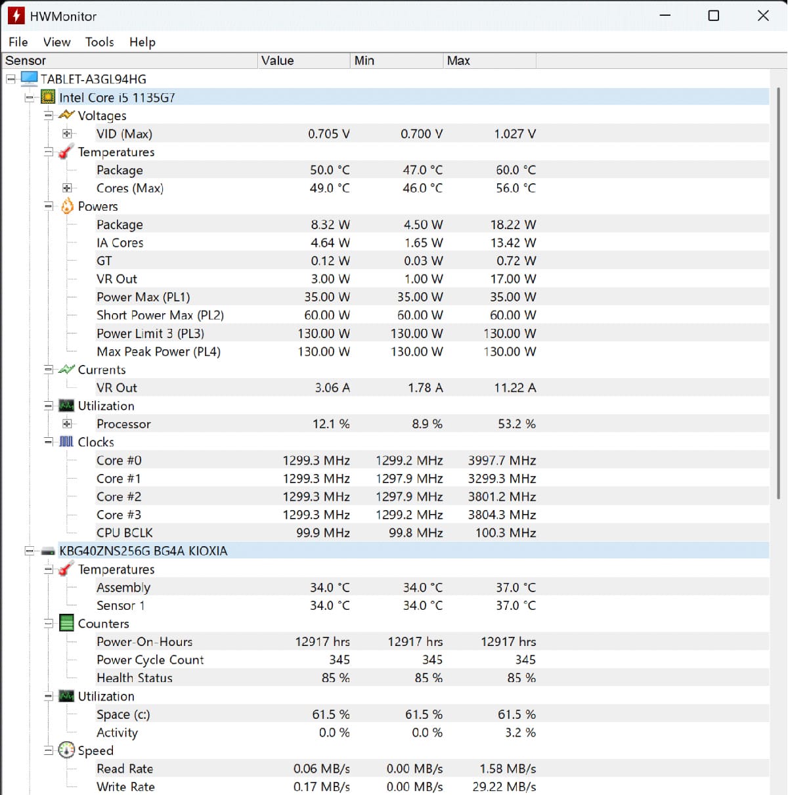Click the KIOXIA drive icon
The width and height of the screenshot is (788, 795).
click(x=48, y=551)
